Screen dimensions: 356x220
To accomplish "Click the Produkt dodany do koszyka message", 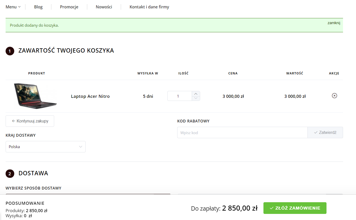I will pos(34,25).
